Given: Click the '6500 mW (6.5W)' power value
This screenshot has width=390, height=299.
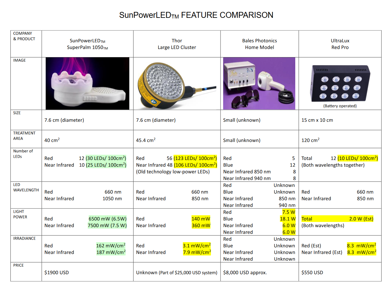Looking at the screenshot, I should point(108,219).
